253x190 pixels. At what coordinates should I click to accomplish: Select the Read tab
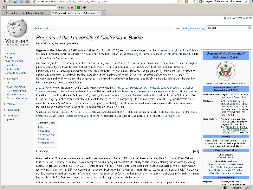click(177, 28)
